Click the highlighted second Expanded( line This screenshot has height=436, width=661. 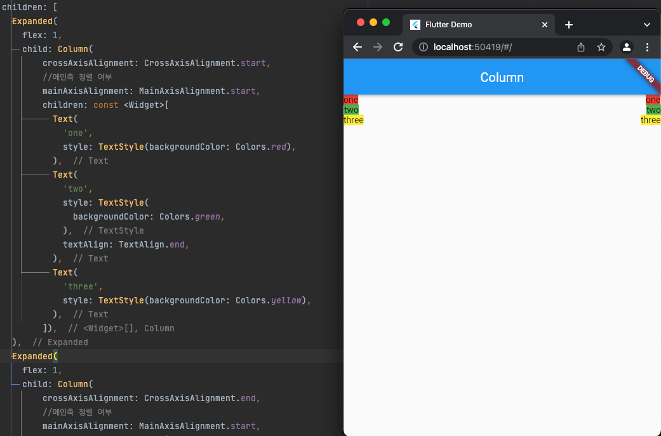[34, 357]
